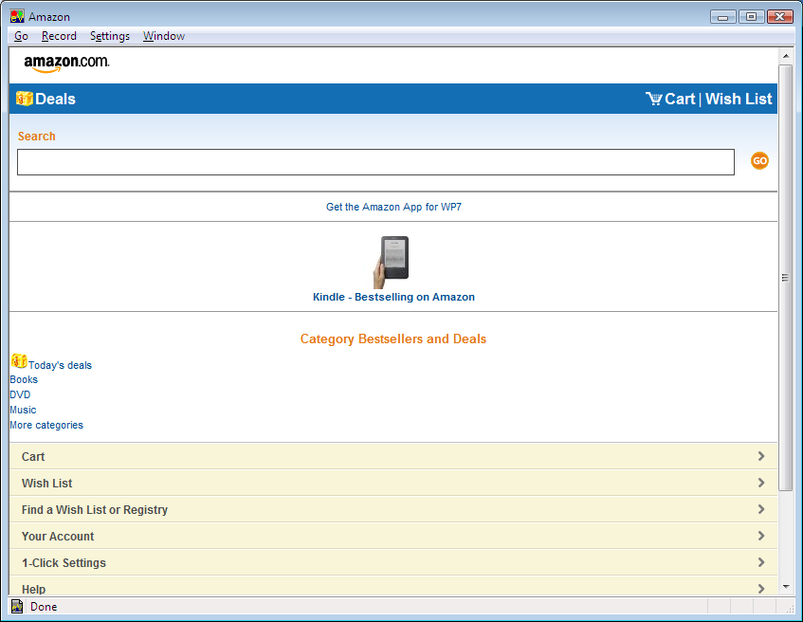Open Kindle - Bestselling on Amazon link
The width and height of the screenshot is (803, 622).
pyautogui.click(x=393, y=297)
